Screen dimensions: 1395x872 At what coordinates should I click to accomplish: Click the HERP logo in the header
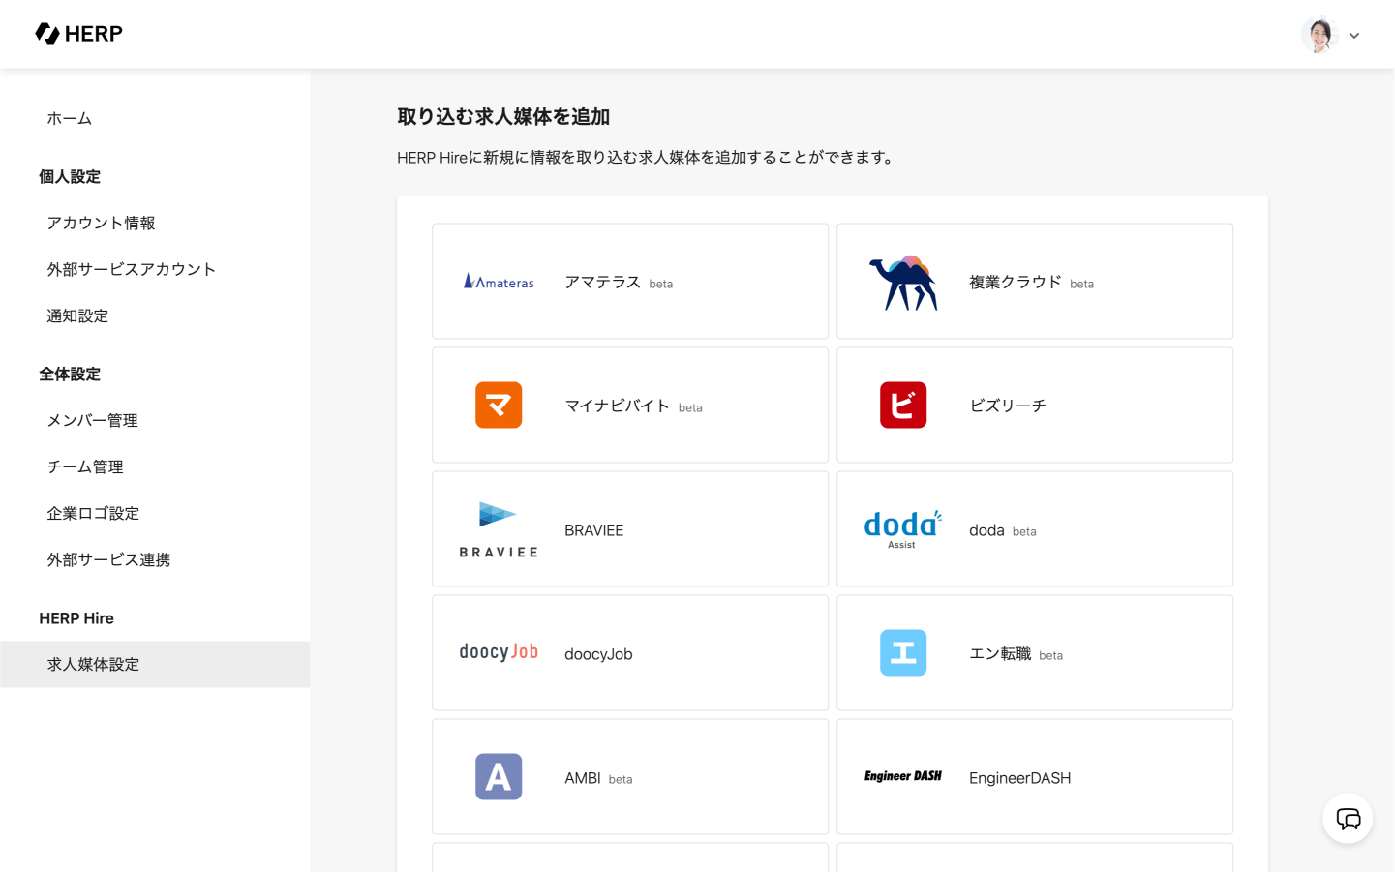(x=78, y=34)
